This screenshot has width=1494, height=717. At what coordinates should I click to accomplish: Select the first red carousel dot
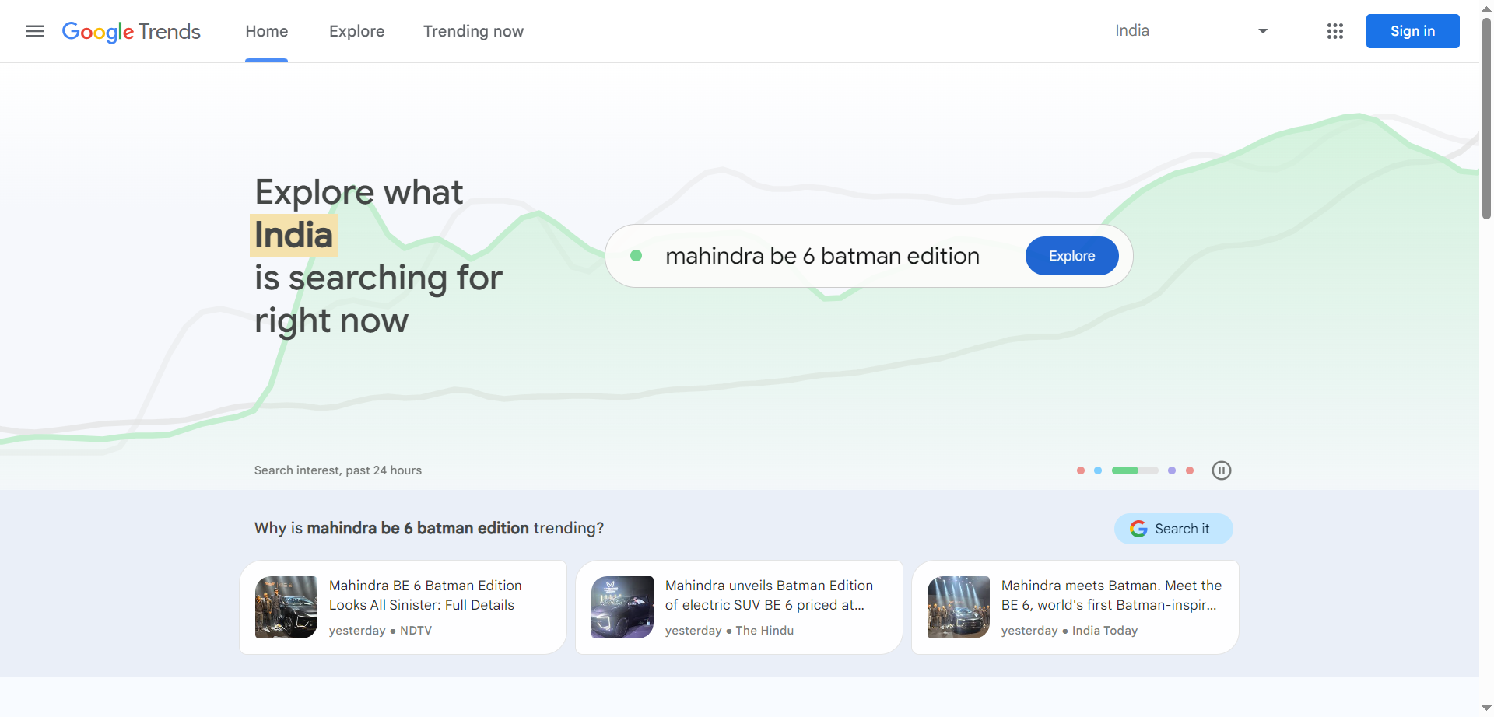click(x=1081, y=470)
